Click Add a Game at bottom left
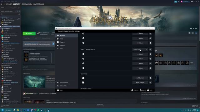 (5, 106)
